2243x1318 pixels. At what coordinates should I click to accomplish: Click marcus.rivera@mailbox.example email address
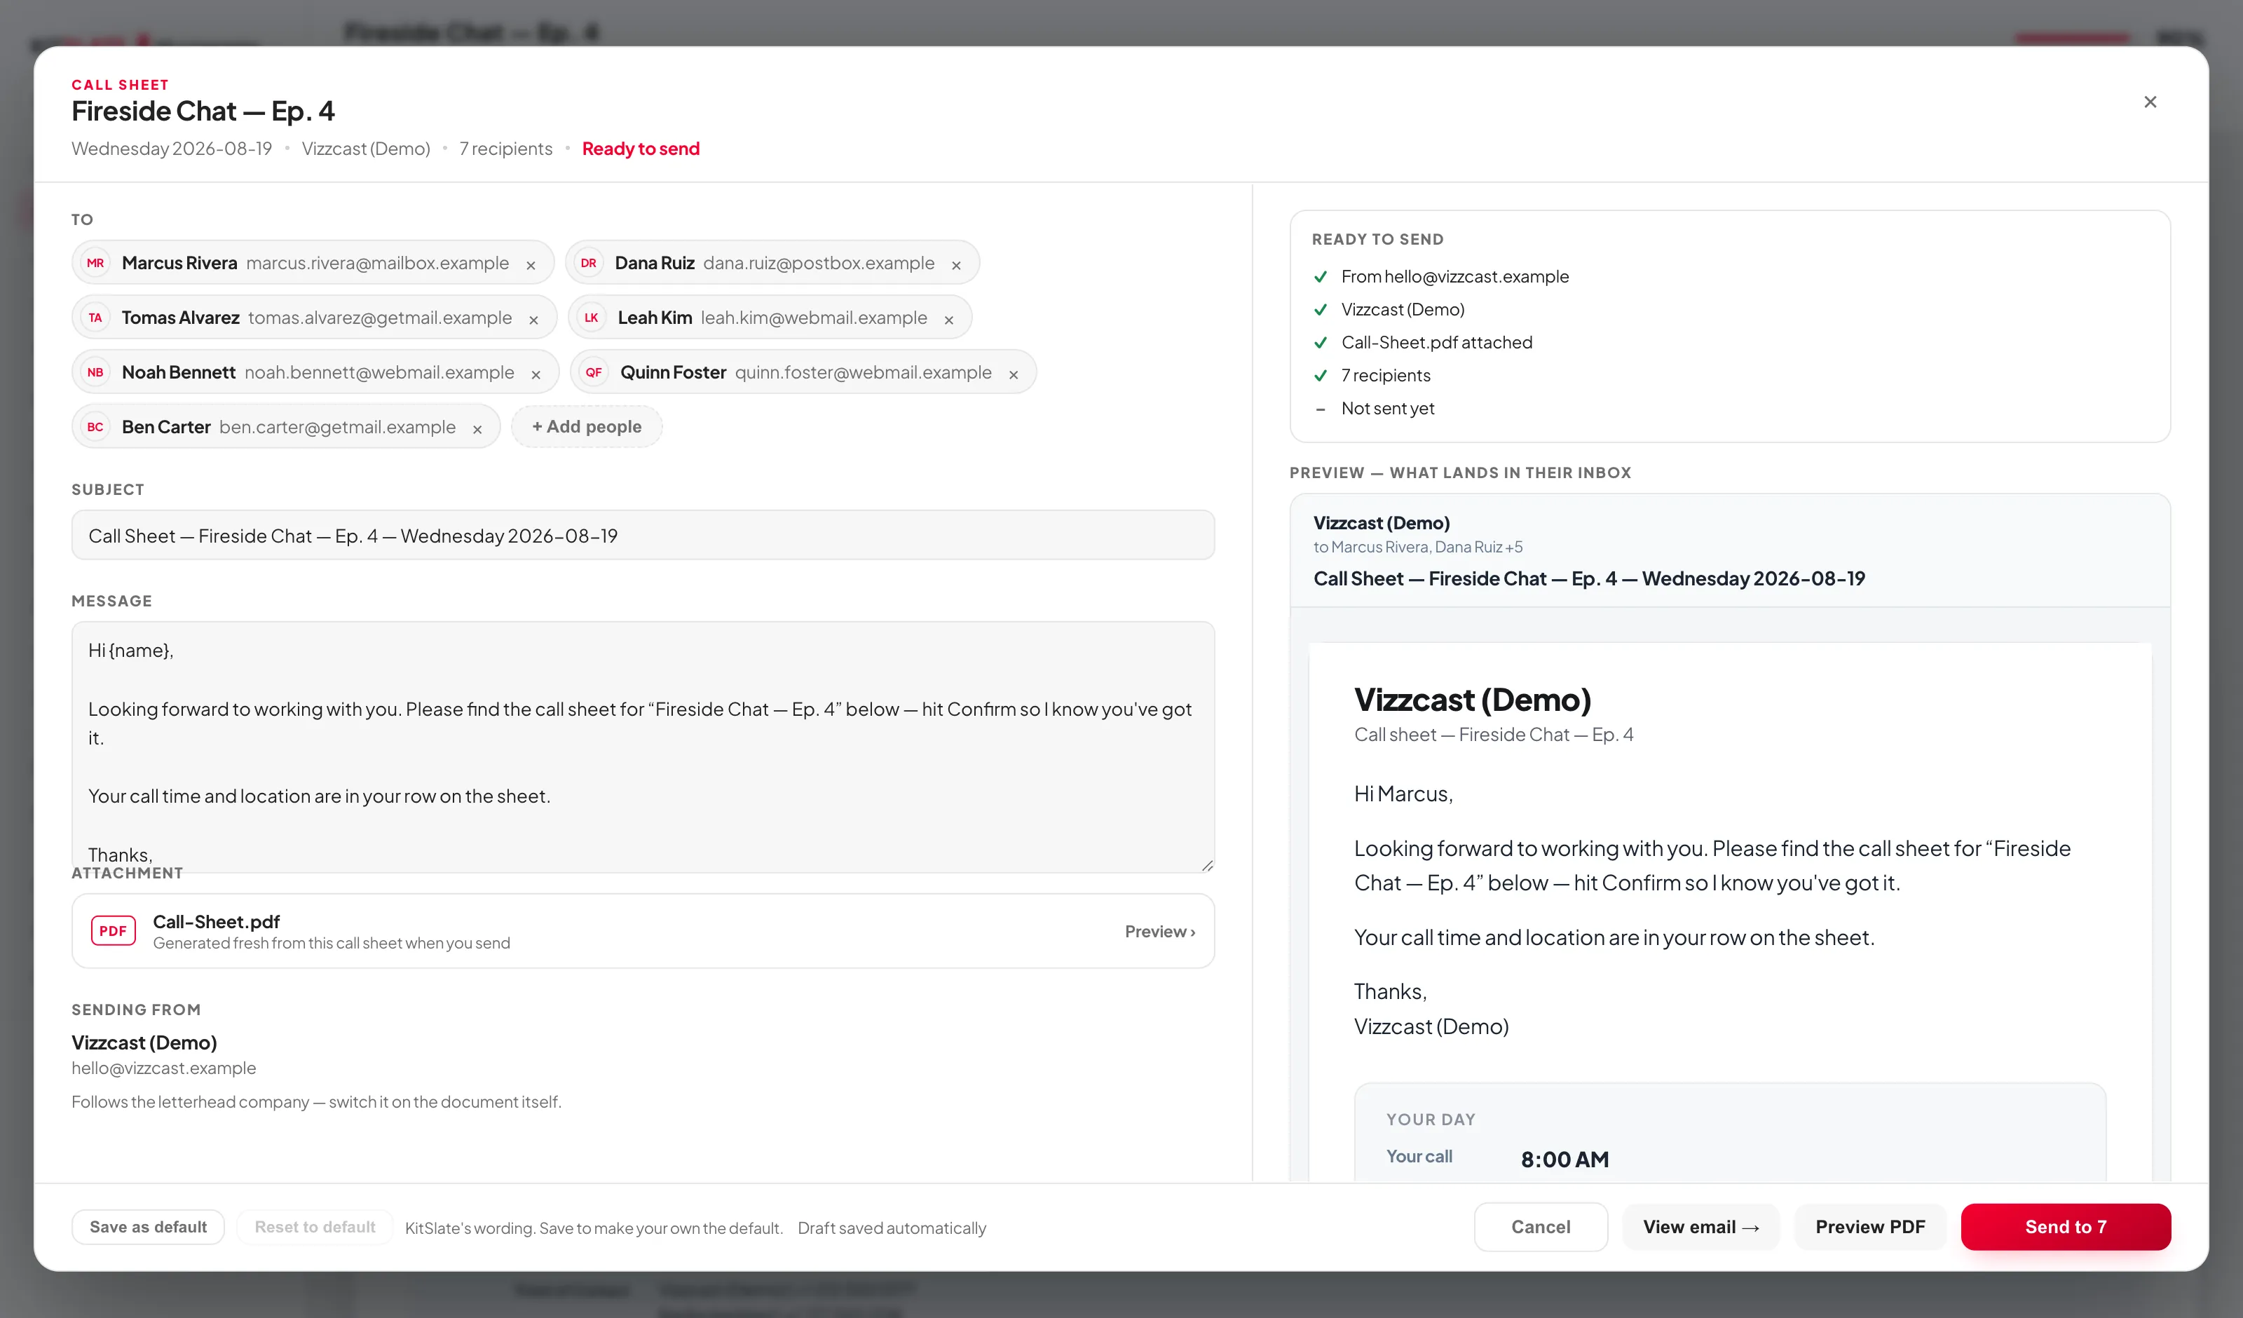tap(377, 264)
